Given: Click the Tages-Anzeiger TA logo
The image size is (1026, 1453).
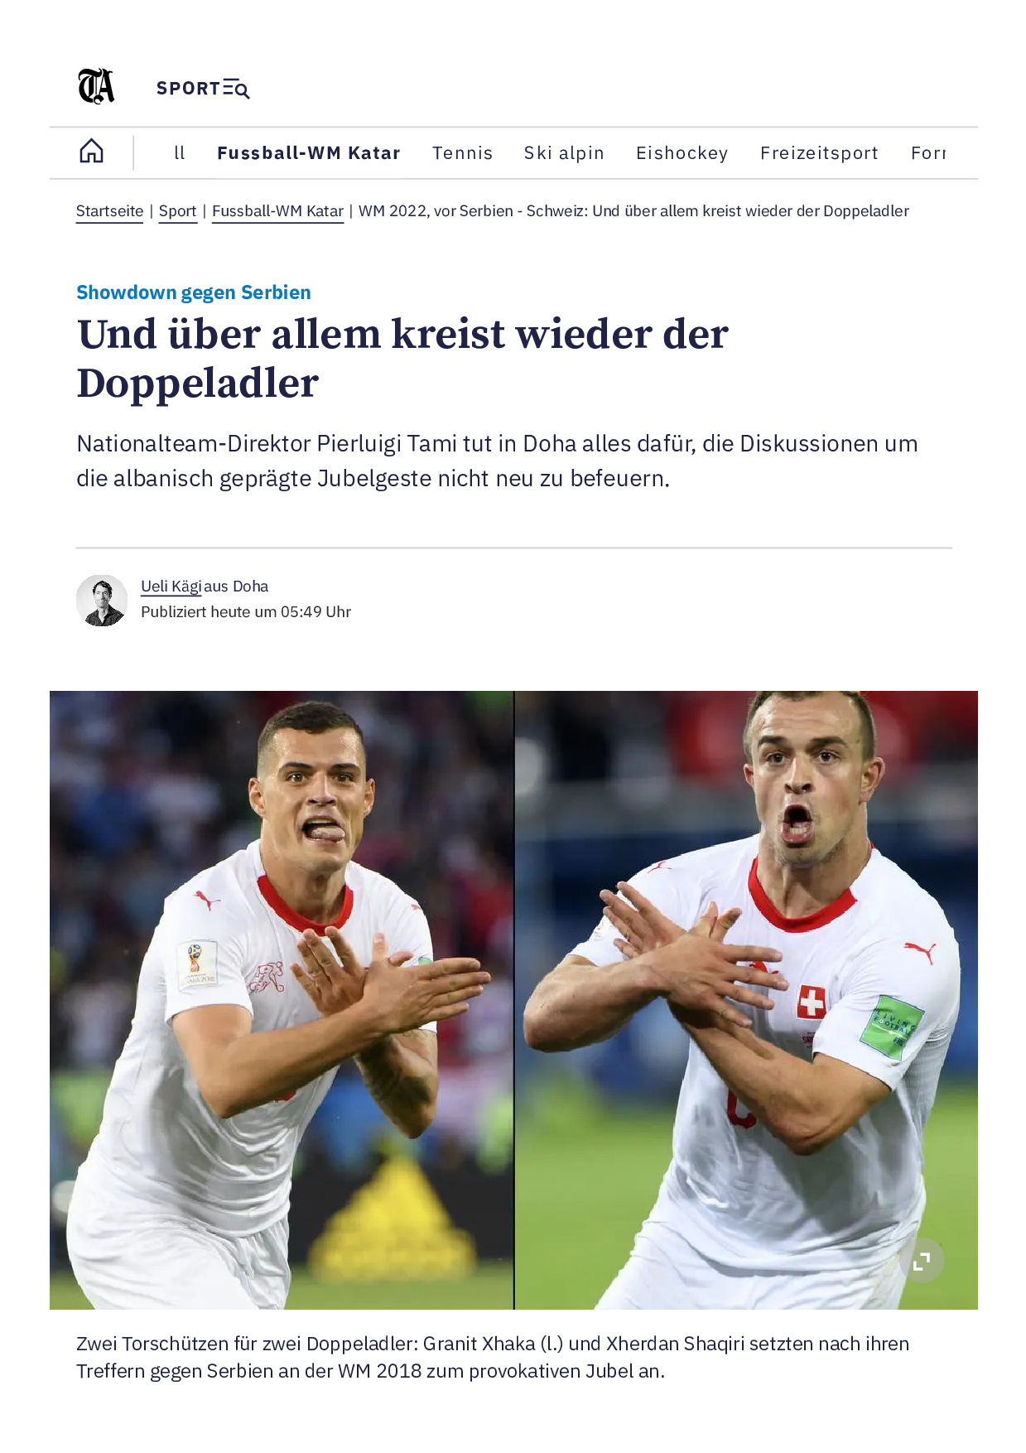Looking at the screenshot, I should click(96, 86).
